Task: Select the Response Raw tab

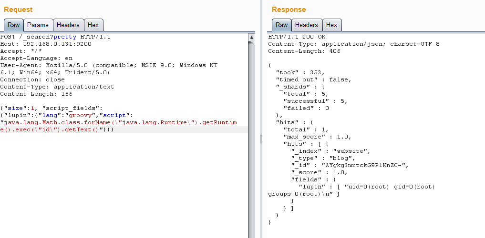Action: [281, 25]
